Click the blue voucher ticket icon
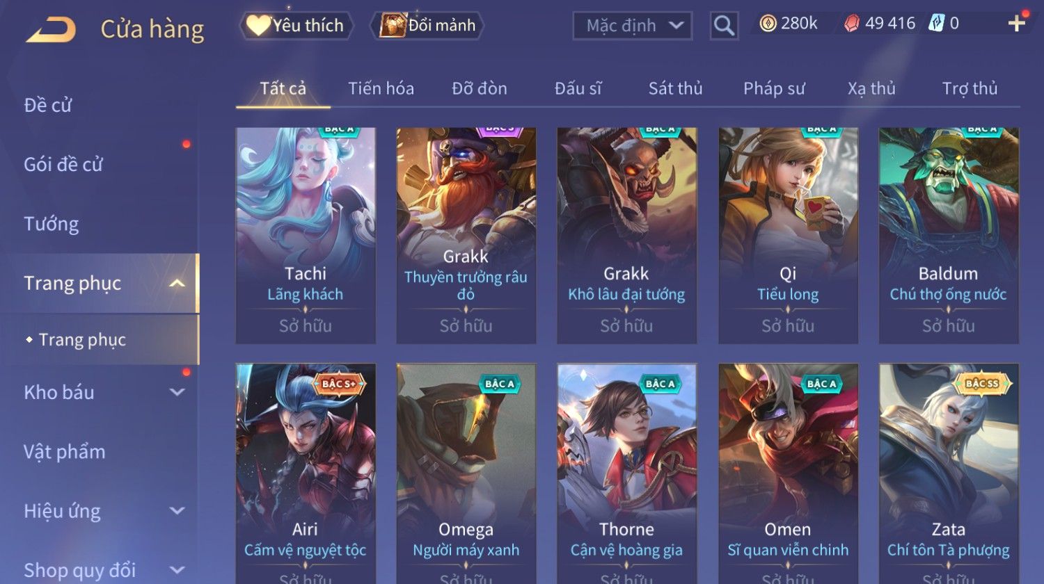This screenshot has width=1044, height=584. point(937,24)
